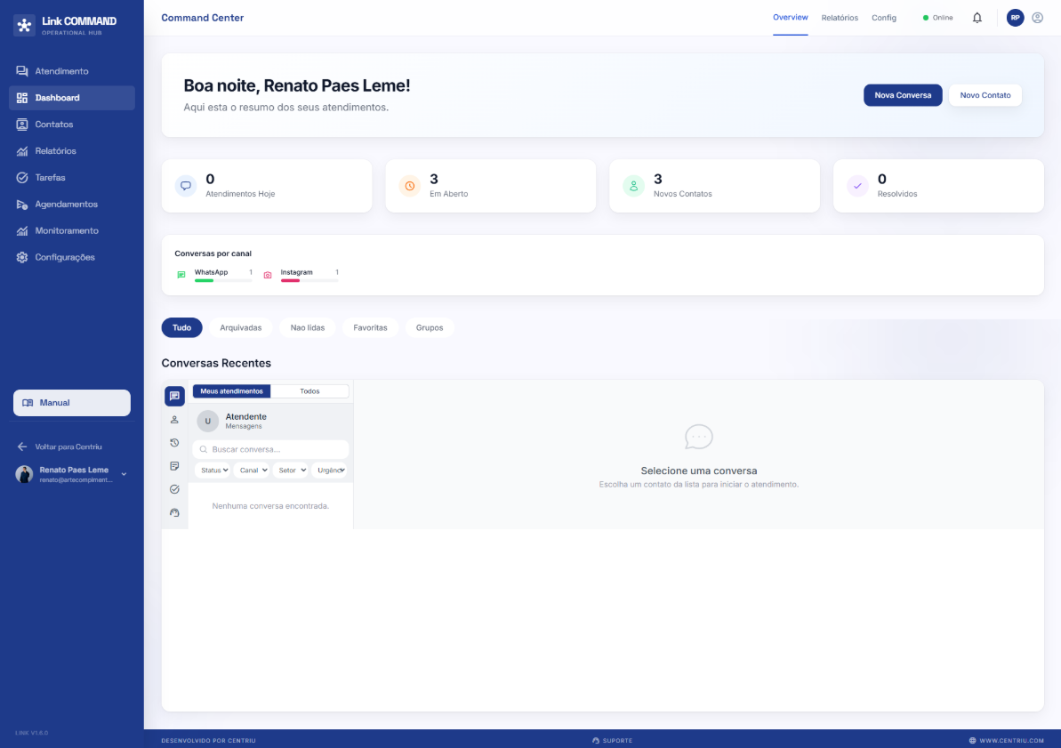The height and width of the screenshot is (748, 1061).
Task: Select the Nao lidas filter pill
Action: pyautogui.click(x=307, y=327)
